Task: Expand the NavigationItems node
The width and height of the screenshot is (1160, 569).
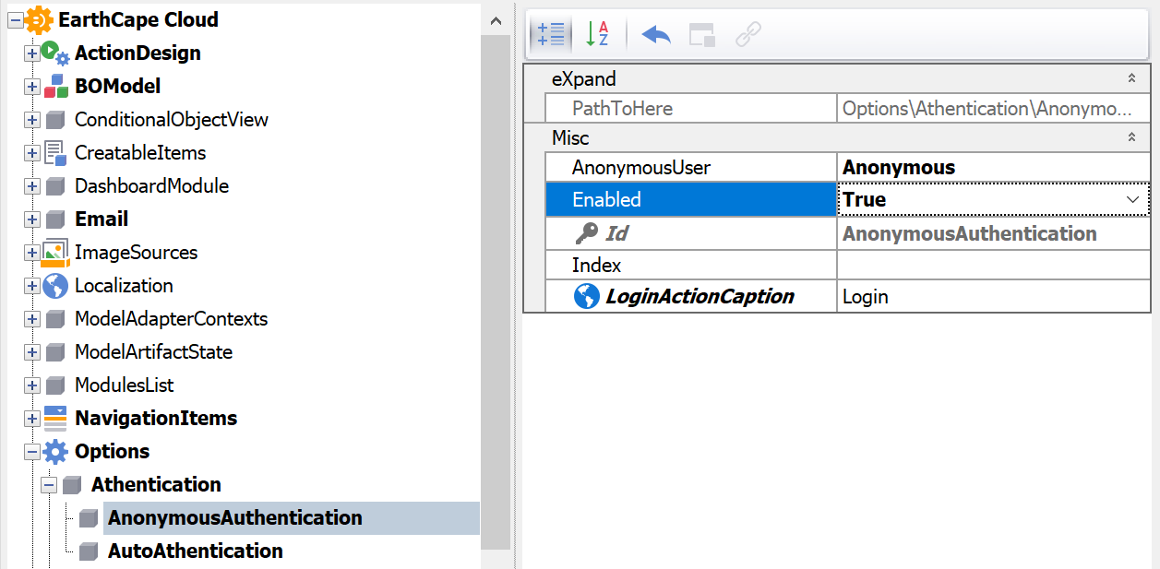Action: tap(32, 419)
